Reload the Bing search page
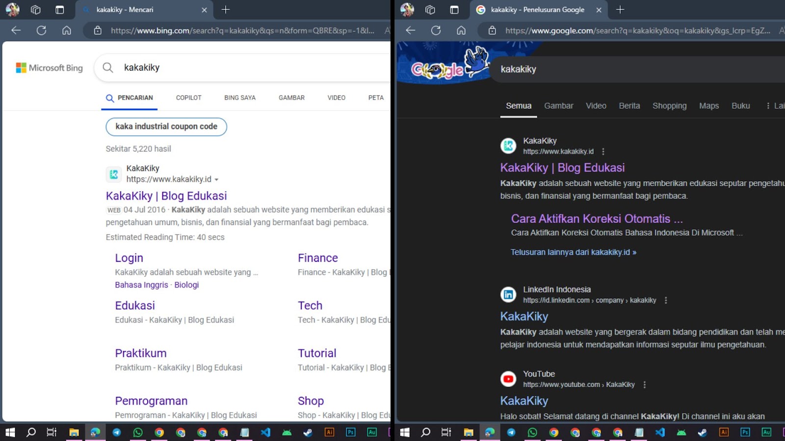 (41, 30)
